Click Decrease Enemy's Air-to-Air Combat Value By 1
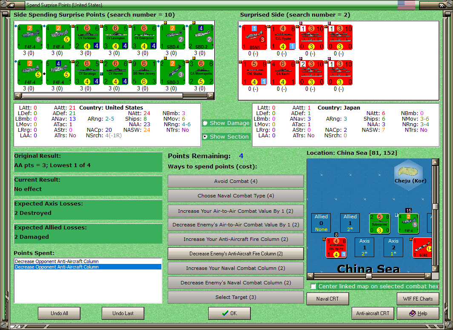This screenshot has width=453, height=330. point(236,224)
